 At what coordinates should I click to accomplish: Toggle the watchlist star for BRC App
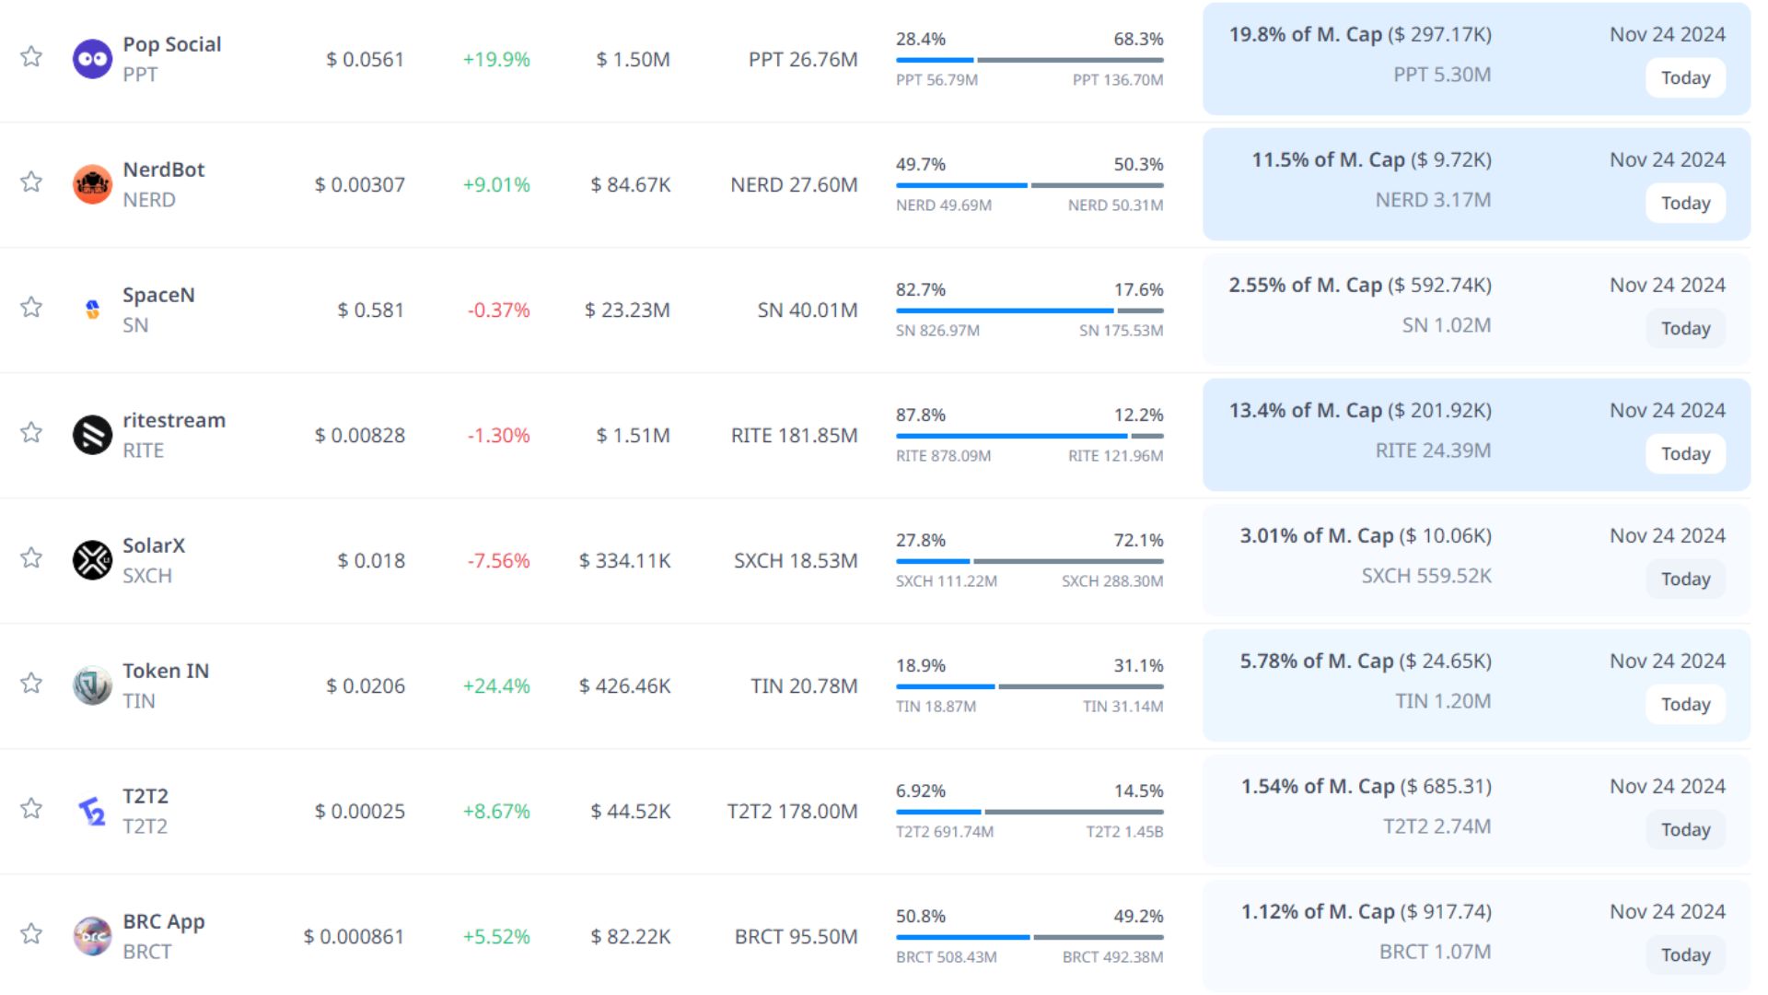click(x=31, y=933)
